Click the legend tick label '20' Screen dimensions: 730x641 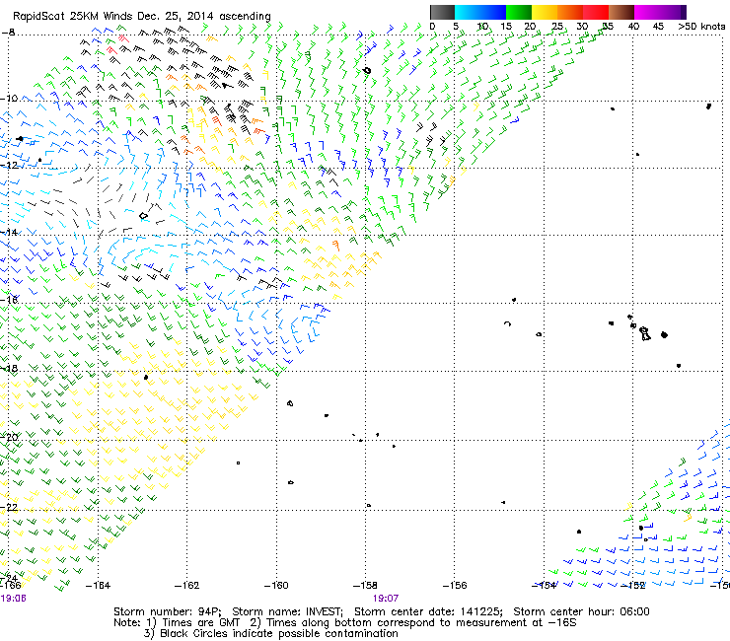[531, 27]
